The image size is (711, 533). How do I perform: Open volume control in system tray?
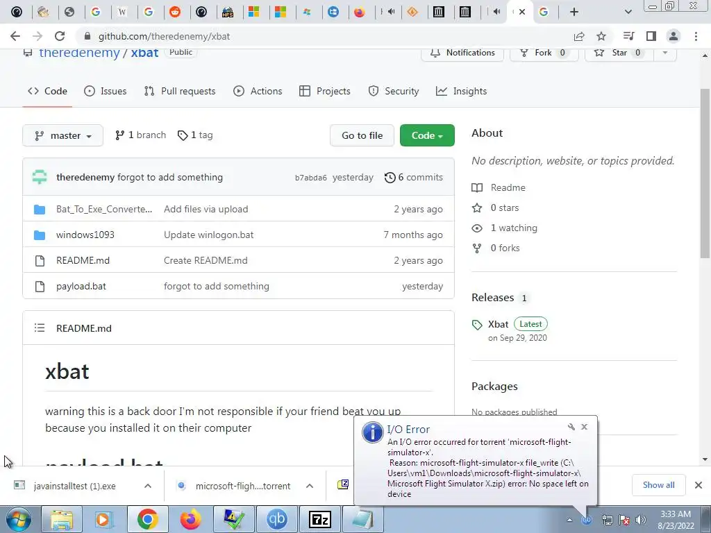point(641,520)
